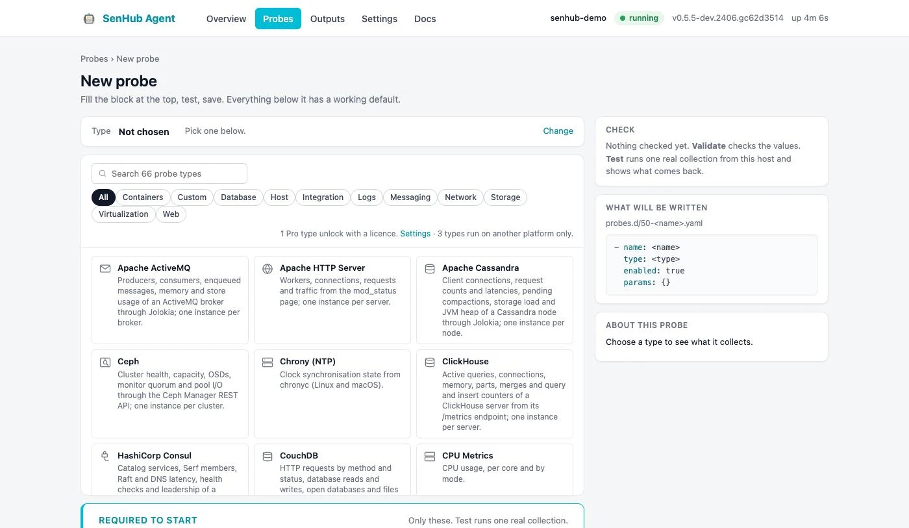The image size is (909, 528).
Task: Open the Docs tab
Action: pos(425,19)
